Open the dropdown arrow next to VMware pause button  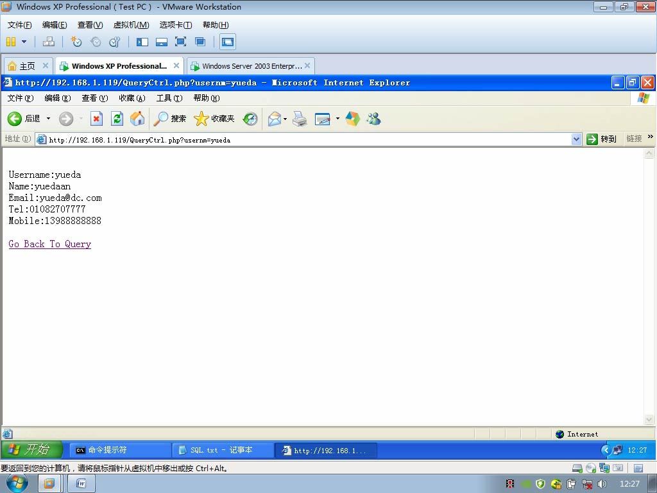[24, 42]
